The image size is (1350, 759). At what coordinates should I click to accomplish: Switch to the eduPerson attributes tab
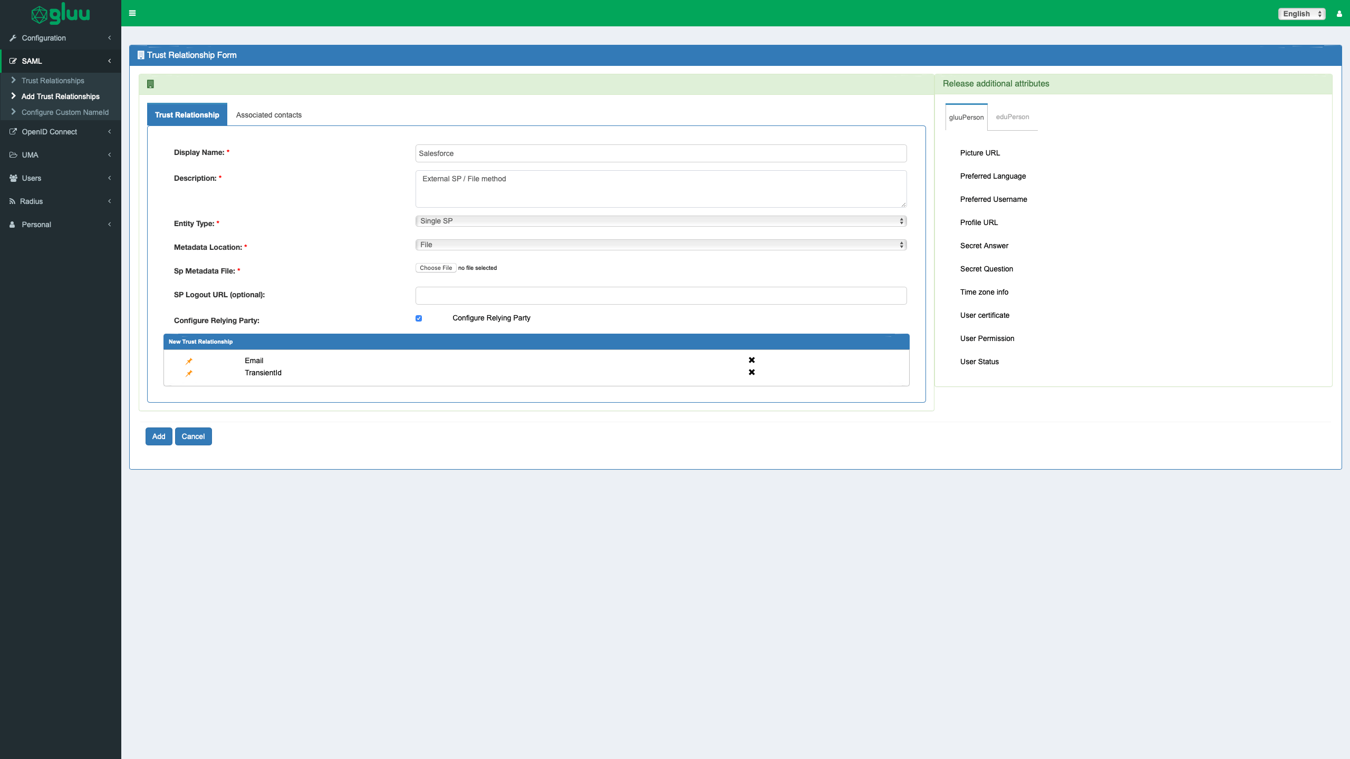[x=1012, y=117]
